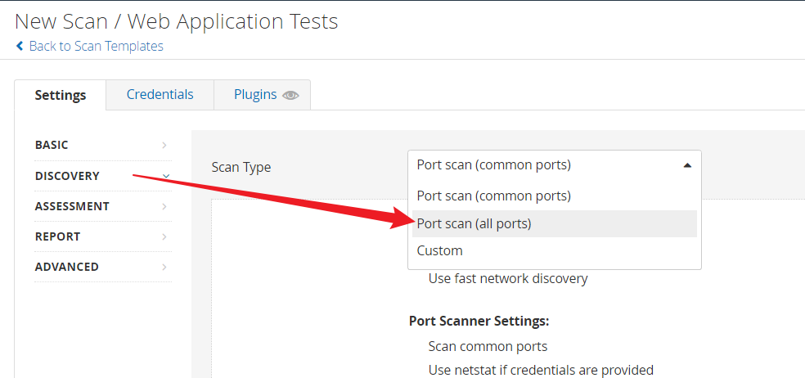Click the chevron arrow beside BASIC

(x=164, y=146)
